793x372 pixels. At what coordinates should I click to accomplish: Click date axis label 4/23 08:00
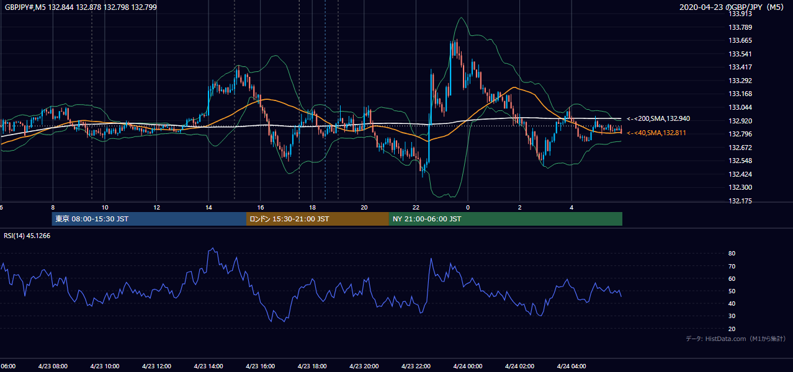(x=53, y=366)
